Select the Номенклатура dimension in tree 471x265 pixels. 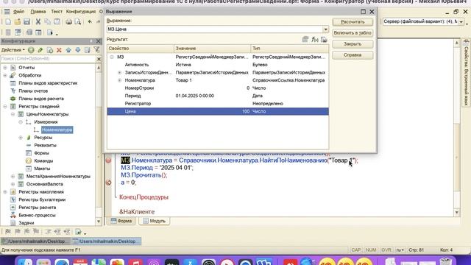click(57, 130)
